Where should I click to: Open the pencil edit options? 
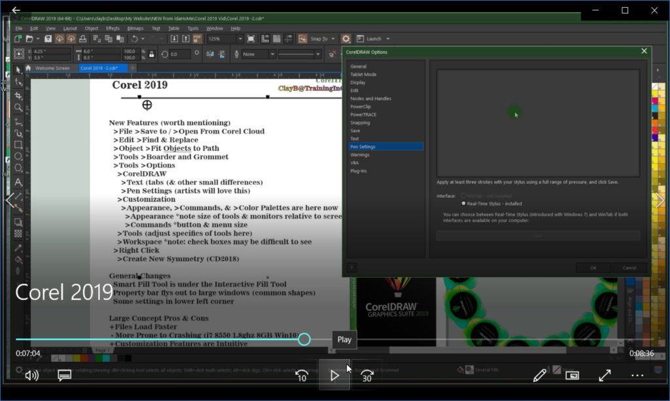point(539,376)
